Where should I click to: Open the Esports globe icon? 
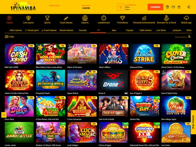(85, 18)
